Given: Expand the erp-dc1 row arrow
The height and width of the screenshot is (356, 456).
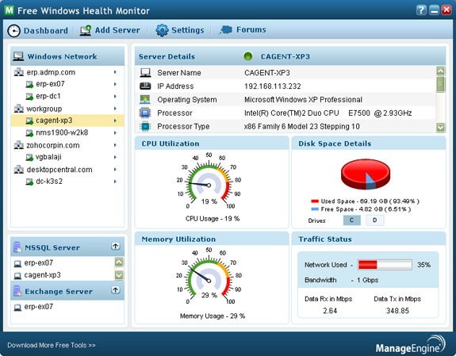Looking at the screenshot, I should (115, 96).
